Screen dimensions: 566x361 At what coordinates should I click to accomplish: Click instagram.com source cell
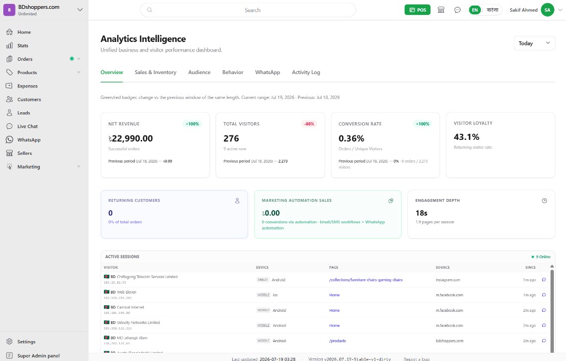tap(448, 280)
